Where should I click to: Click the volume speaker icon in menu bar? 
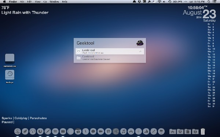point(164,1)
